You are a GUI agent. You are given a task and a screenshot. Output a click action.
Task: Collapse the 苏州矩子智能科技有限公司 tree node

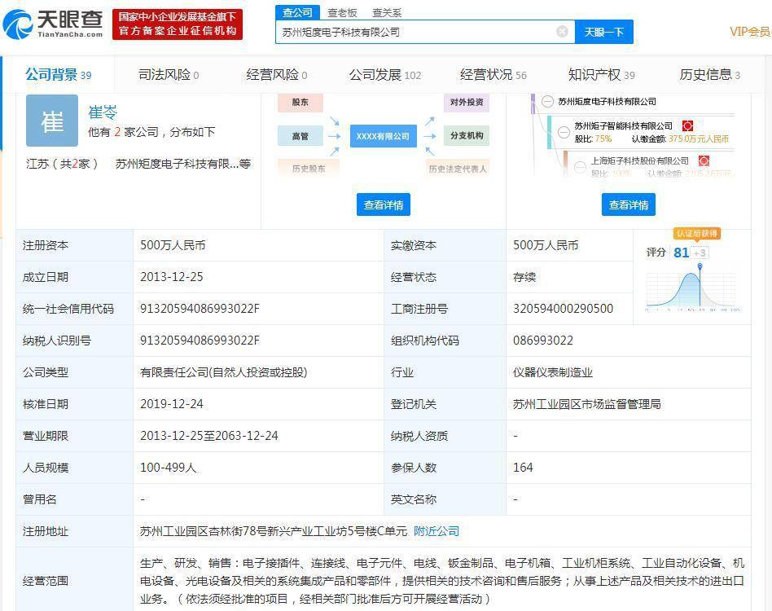[x=564, y=133]
